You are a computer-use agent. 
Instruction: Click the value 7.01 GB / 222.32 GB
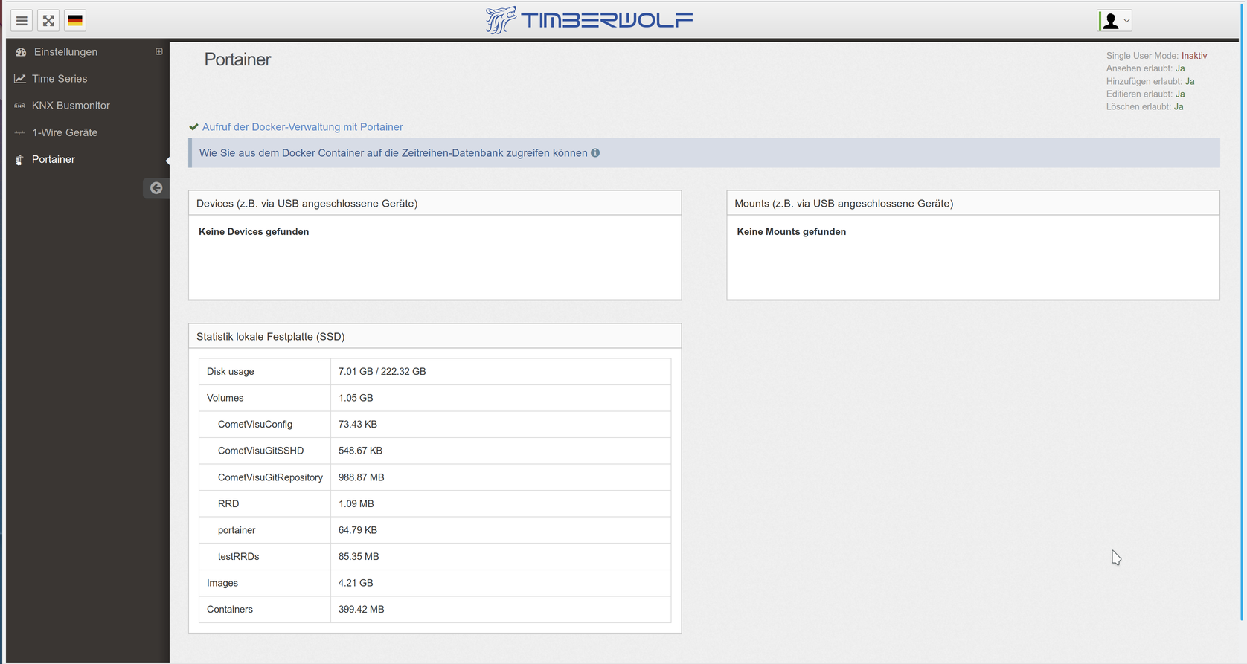[382, 372]
